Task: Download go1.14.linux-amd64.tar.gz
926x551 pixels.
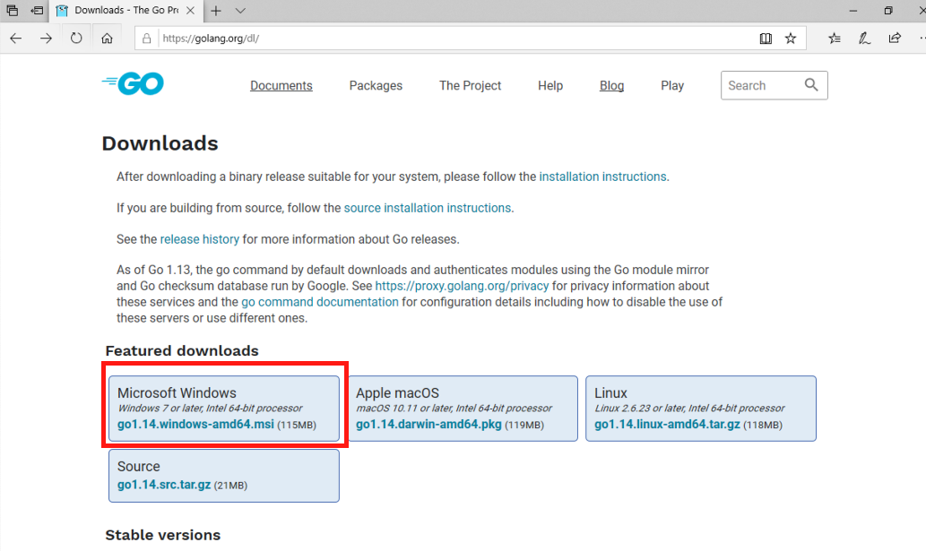Action: (667, 424)
